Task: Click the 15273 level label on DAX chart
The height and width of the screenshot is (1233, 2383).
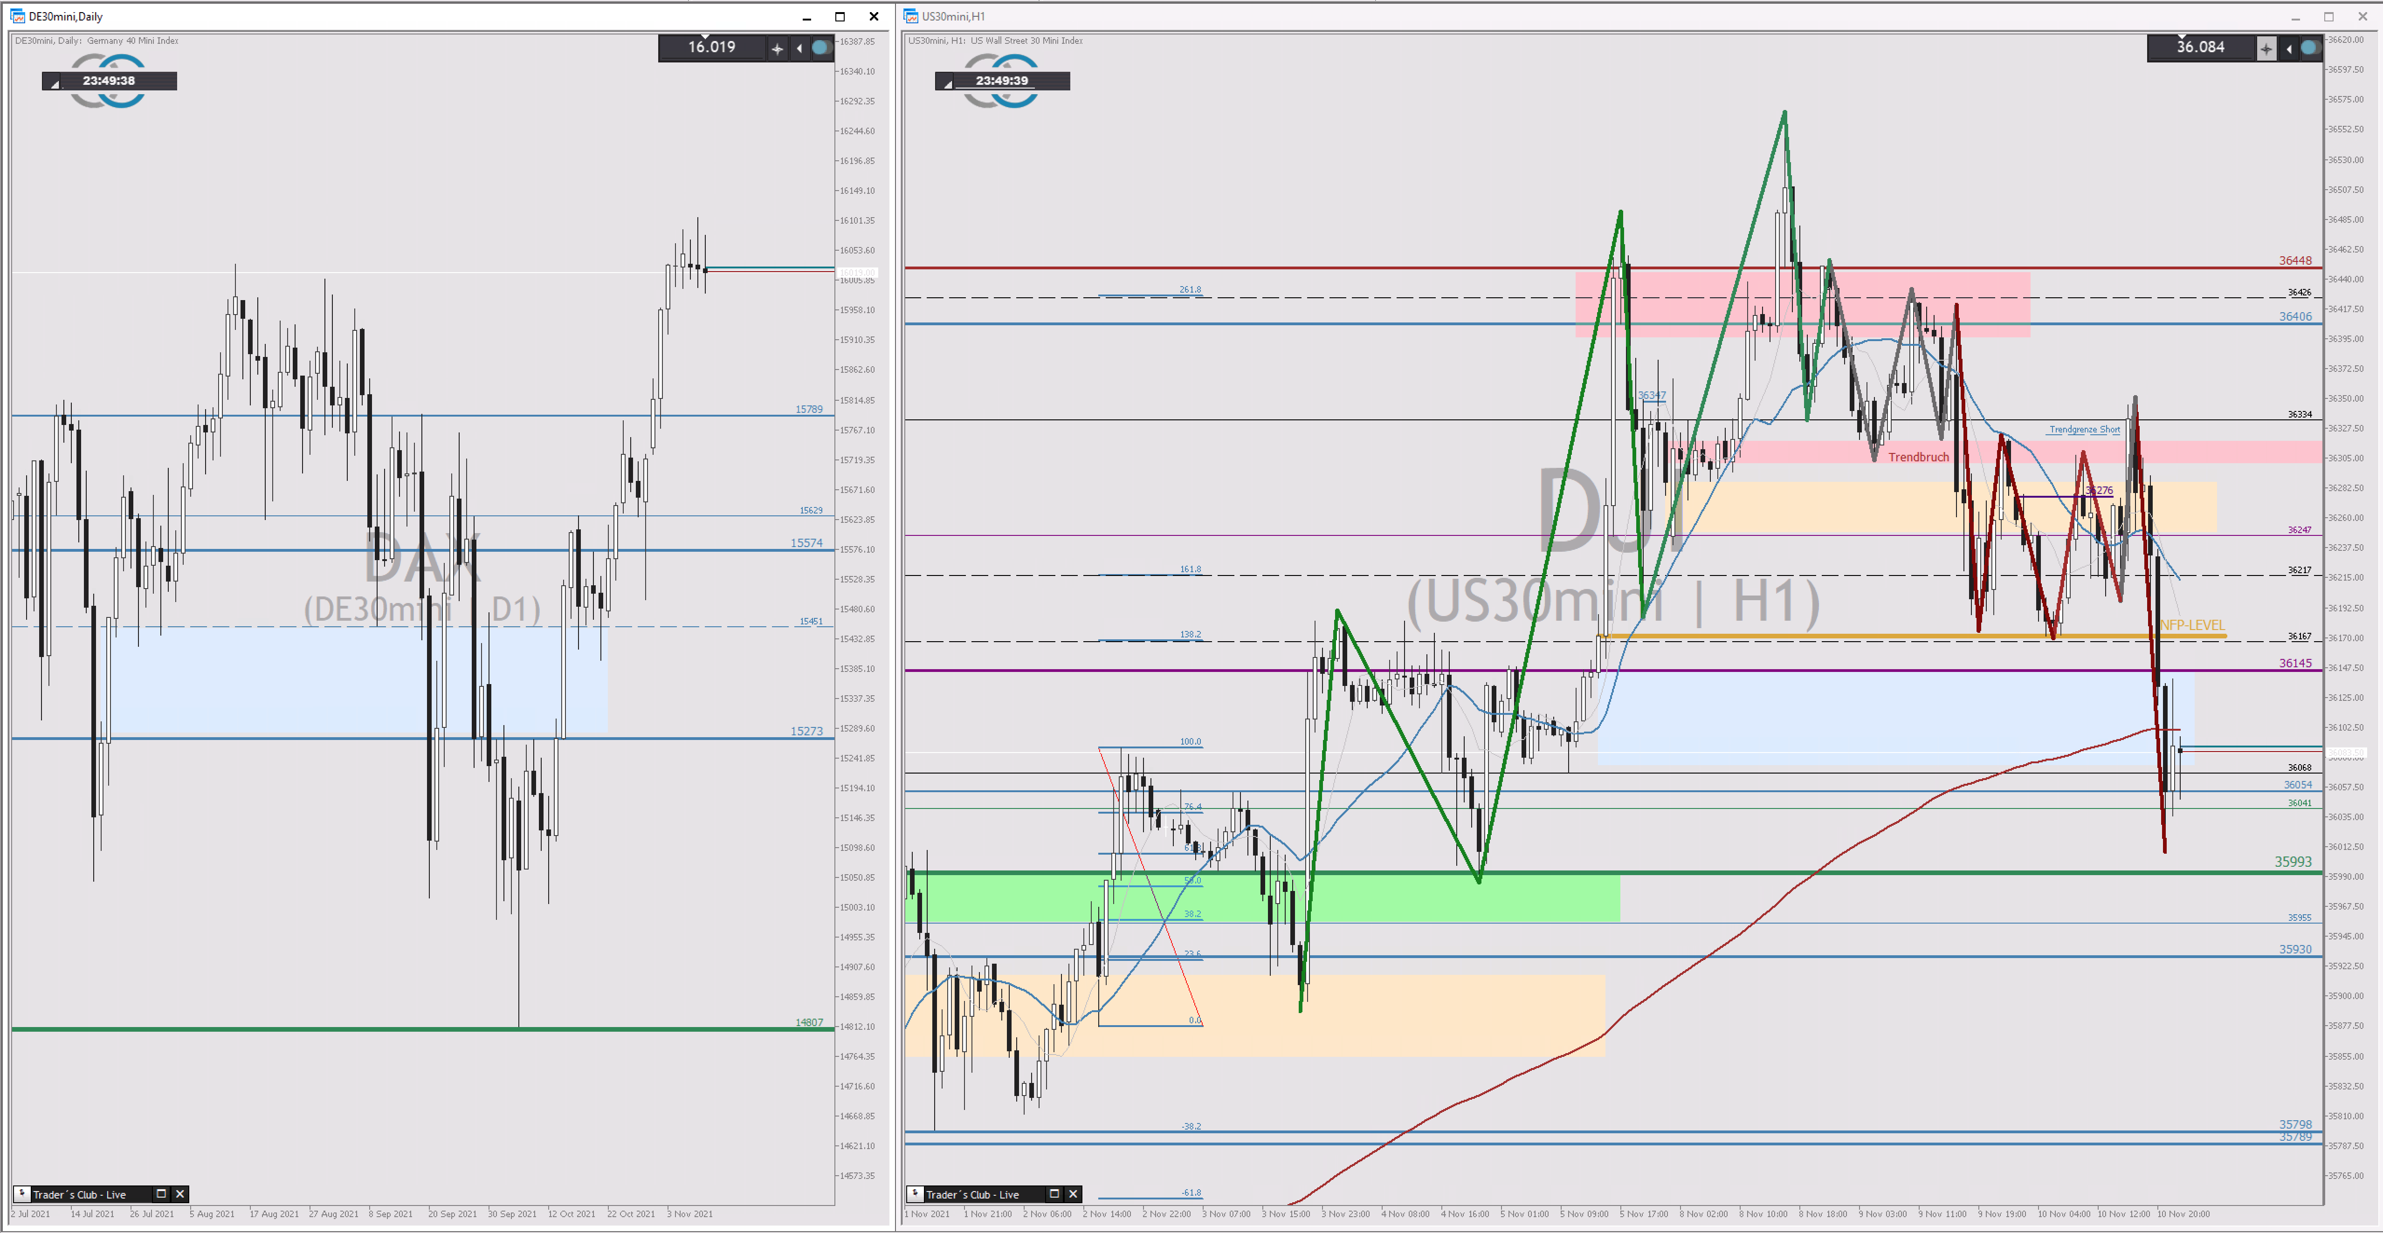Action: coord(806,731)
